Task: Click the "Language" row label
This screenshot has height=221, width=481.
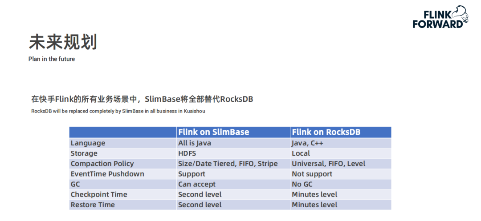Action: pos(88,143)
